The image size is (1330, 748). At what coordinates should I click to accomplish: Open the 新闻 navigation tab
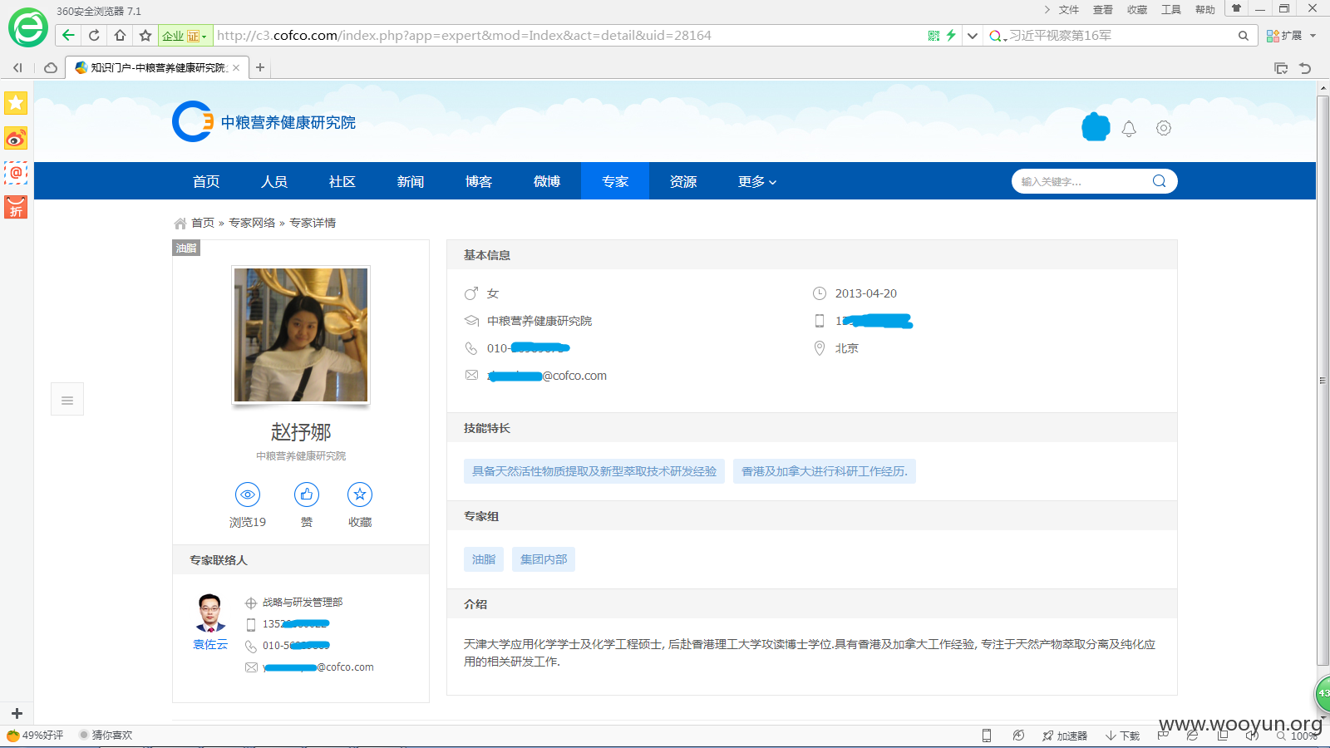coord(411,181)
